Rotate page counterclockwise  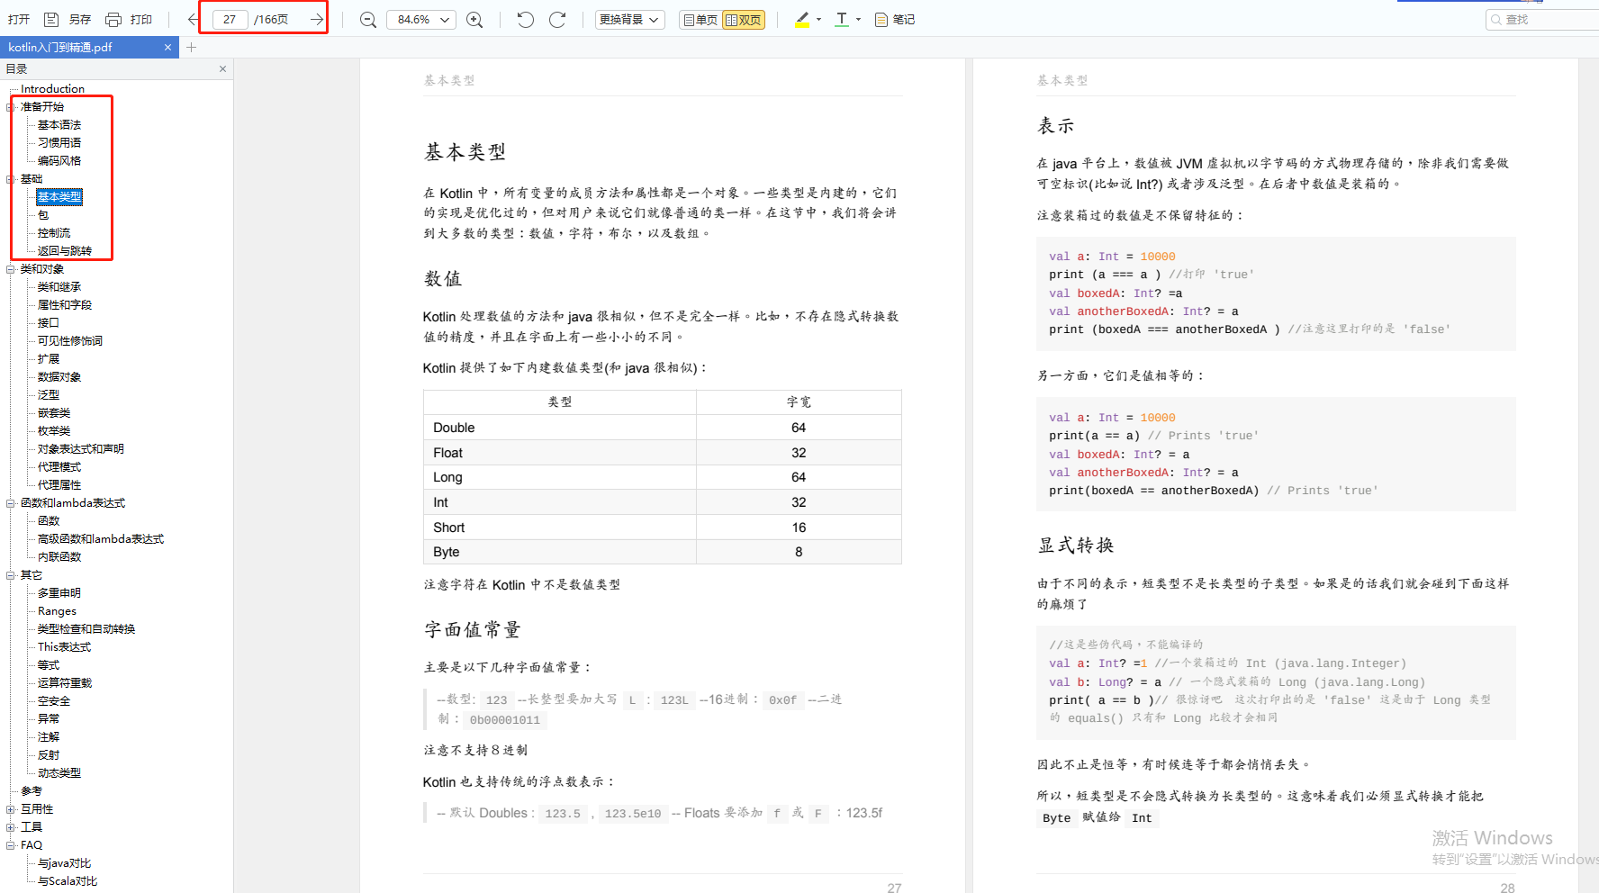click(x=525, y=19)
